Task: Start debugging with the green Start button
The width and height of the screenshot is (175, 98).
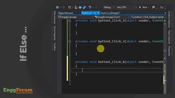Action: (x=143, y=7)
